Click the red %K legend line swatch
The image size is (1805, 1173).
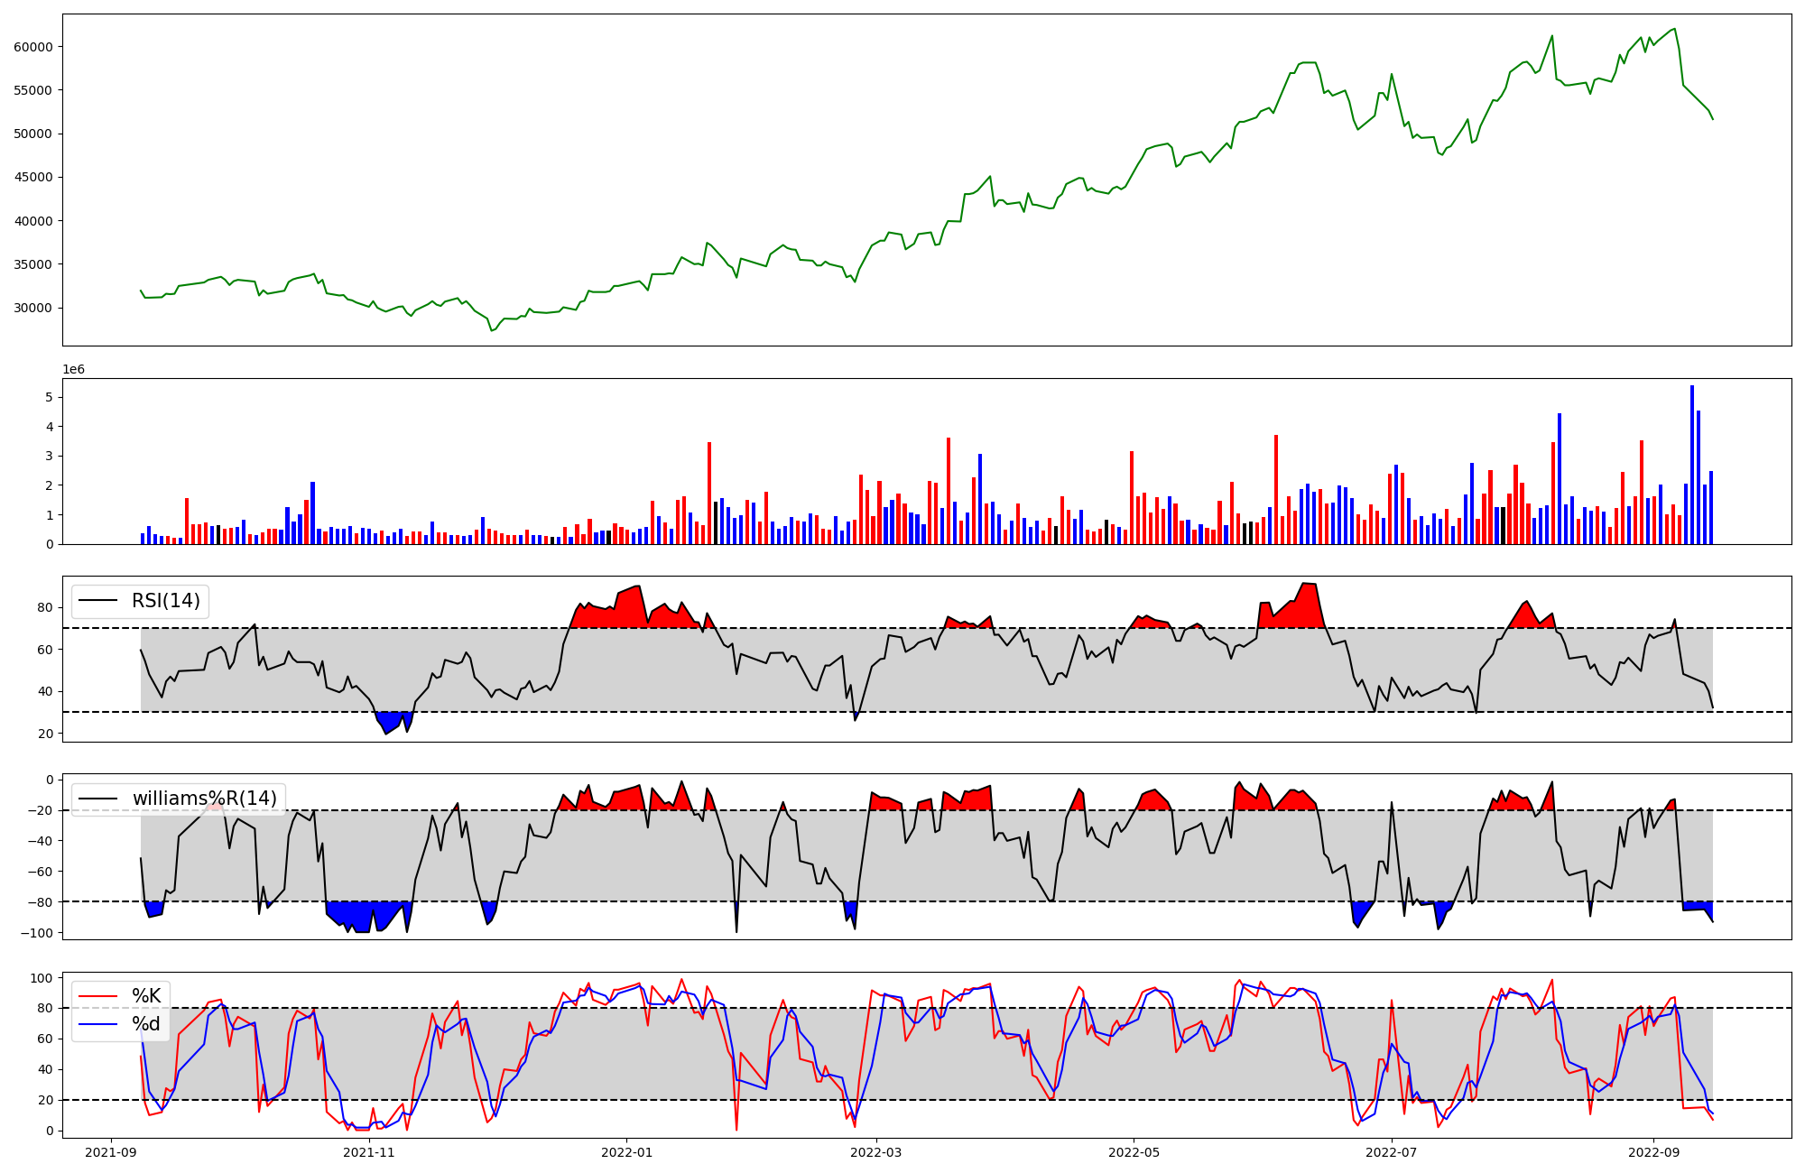pos(99,996)
